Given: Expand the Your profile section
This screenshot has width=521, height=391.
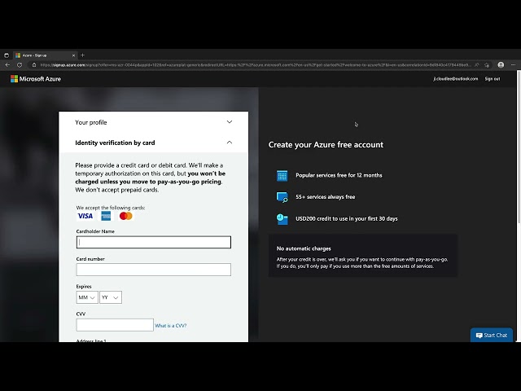Looking at the screenshot, I should pyautogui.click(x=154, y=122).
